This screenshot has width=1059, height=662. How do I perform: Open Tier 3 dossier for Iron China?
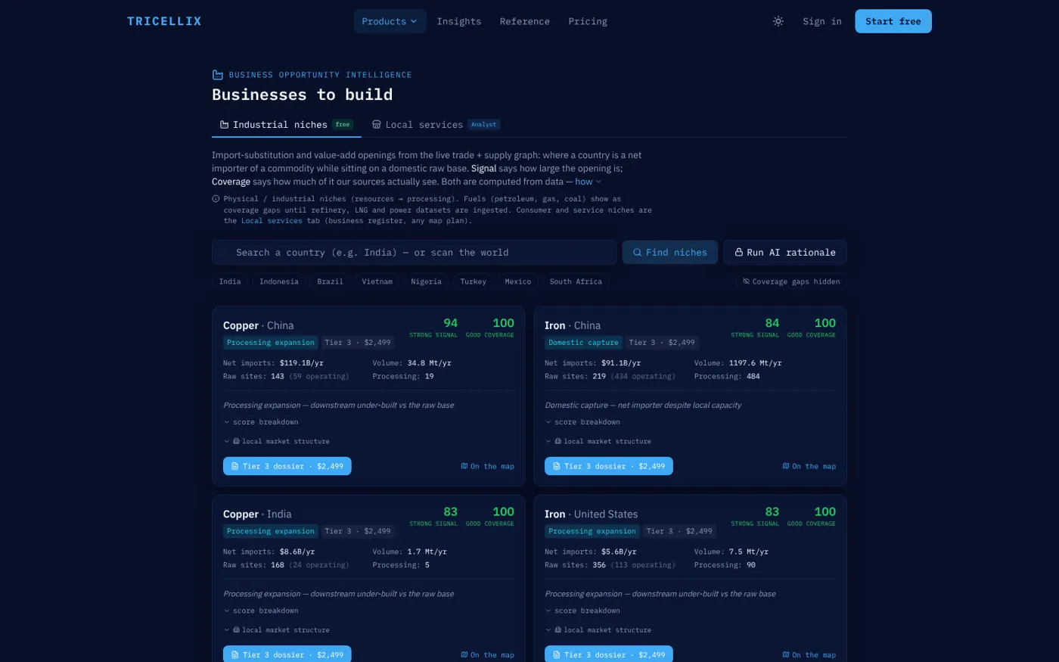(609, 466)
